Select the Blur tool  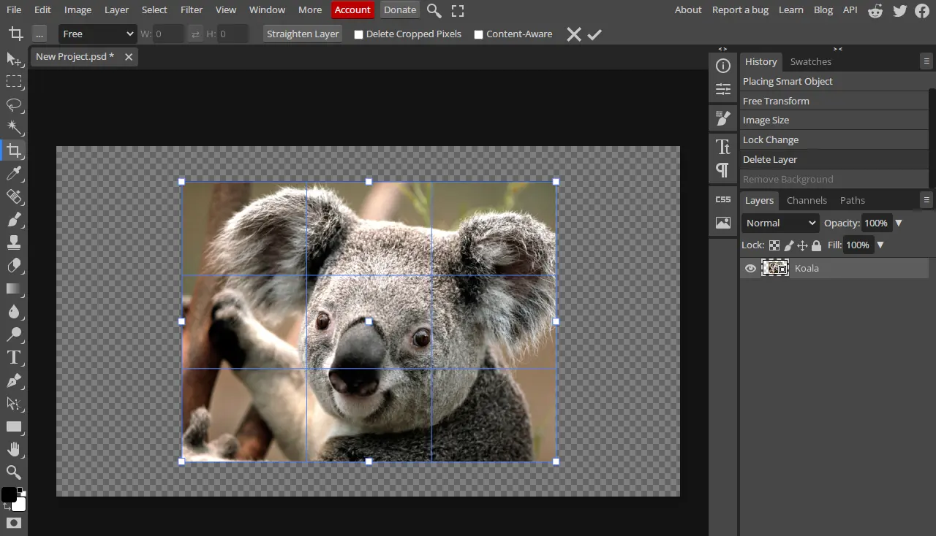(x=14, y=311)
